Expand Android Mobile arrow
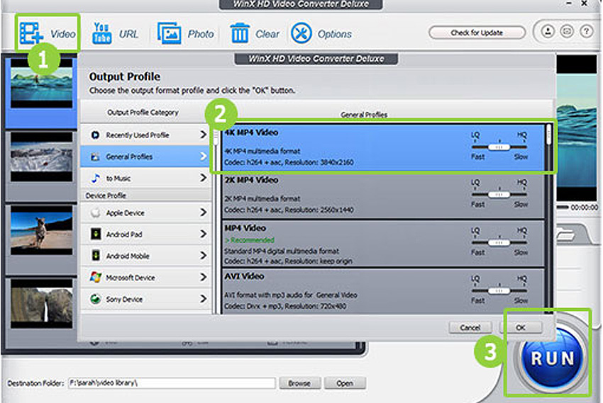Image resolution: width=603 pixels, height=403 pixels. (203, 255)
